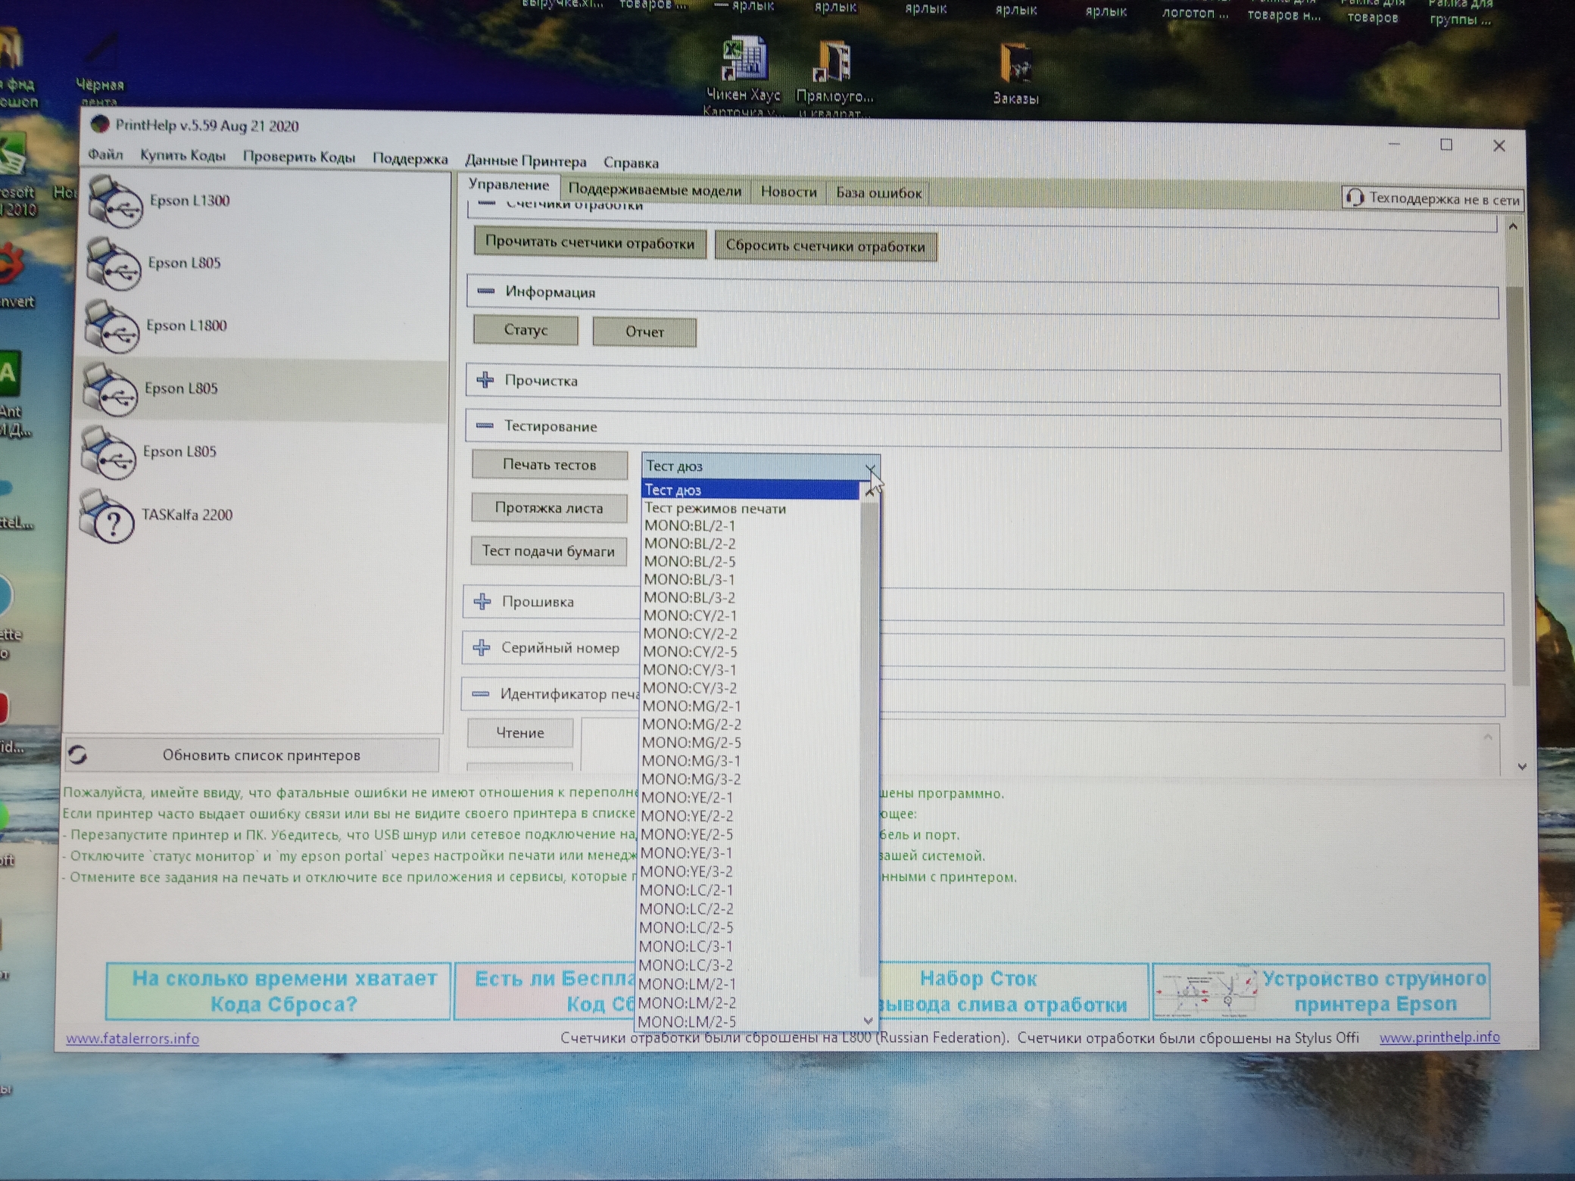
Task: Collapse the Информация section
Action: click(x=486, y=291)
